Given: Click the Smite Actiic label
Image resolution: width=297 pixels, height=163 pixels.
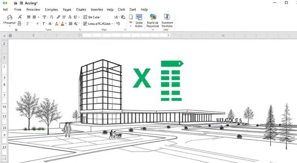Looking at the screenshot, I should (x=139, y=24).
